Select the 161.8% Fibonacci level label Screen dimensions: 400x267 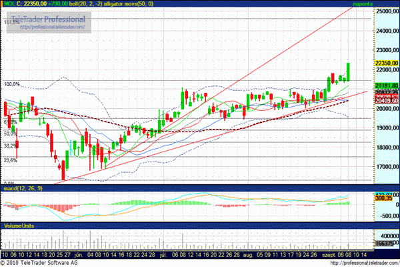(x=11, y=22)
